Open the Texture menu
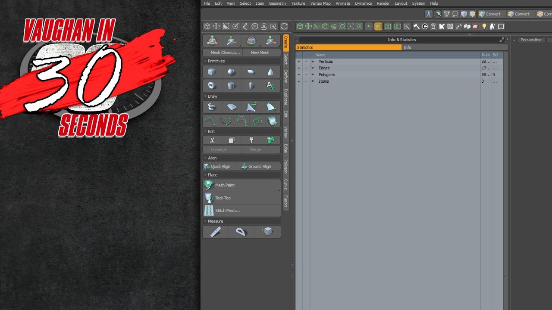This screenshot has width=552, height=310. click(298, 3)
